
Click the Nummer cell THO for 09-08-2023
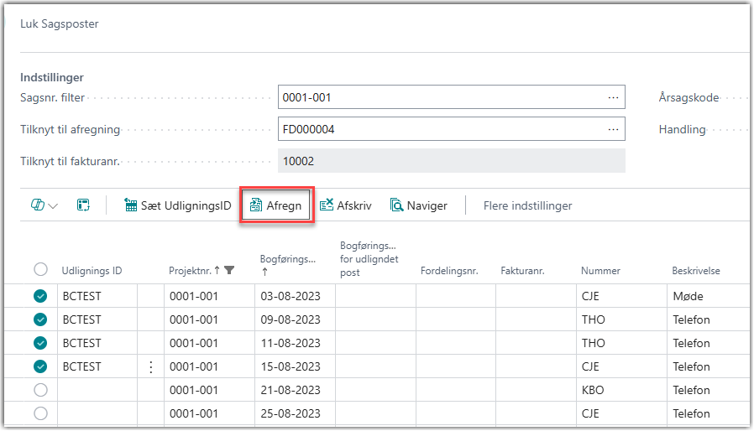593,319
